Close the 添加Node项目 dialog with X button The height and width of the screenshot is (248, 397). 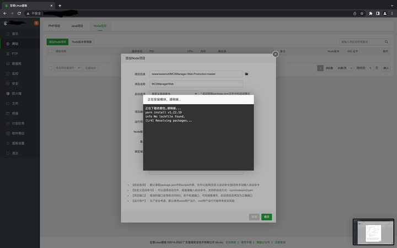(276, 54)
